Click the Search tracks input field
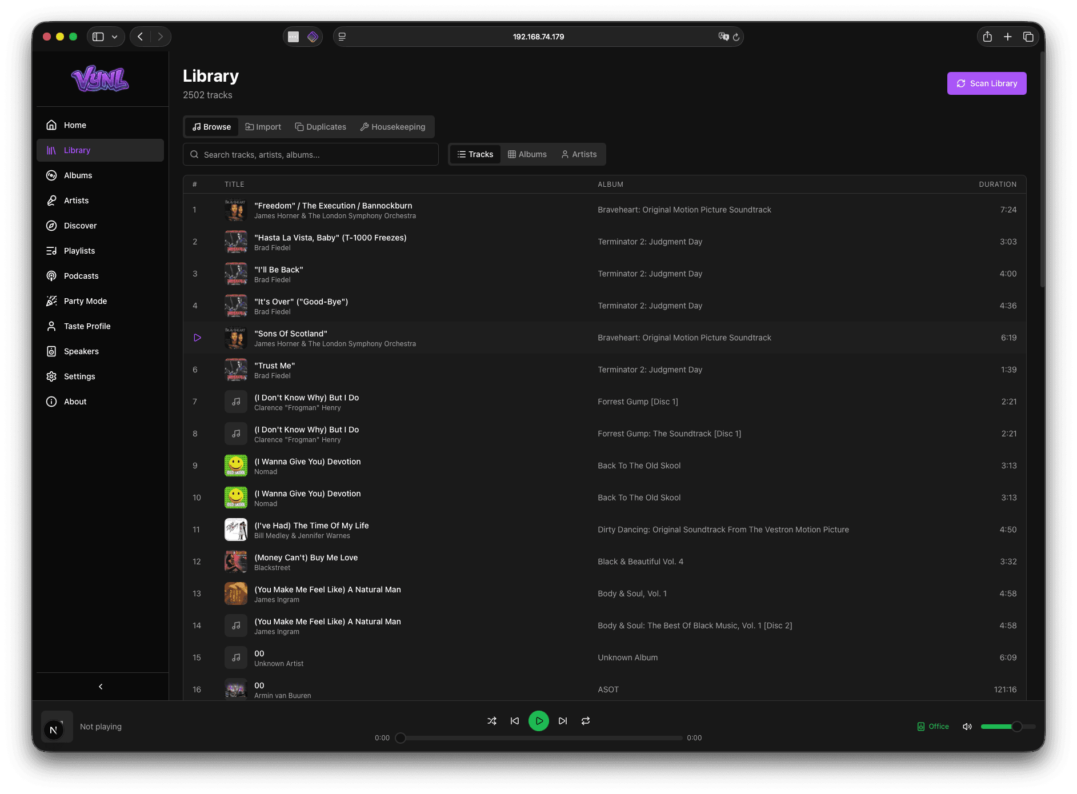1077x794 pixels. (x=311, y=154)
